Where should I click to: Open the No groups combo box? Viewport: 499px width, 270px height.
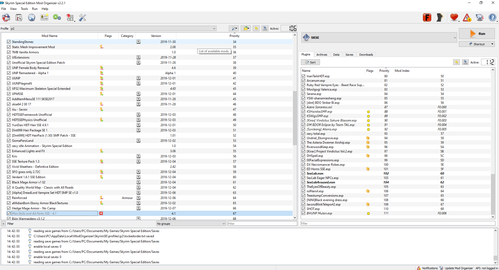tap(191, 224)
